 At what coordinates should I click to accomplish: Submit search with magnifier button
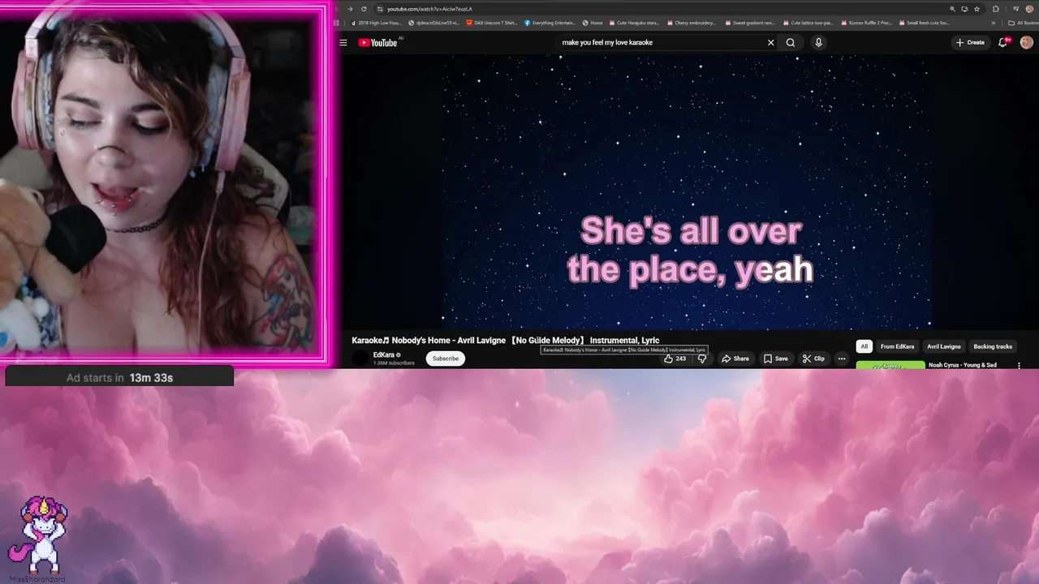790,42
